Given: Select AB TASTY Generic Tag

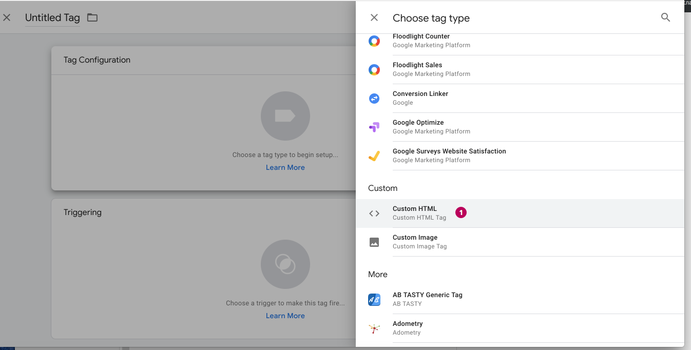Looking at the screenshot, I should pos(520,300).
